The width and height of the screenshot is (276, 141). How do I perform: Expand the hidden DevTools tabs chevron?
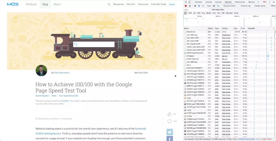[x=258, y=2]
